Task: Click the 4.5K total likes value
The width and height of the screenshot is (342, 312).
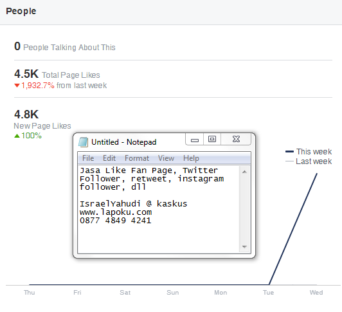Action: (x=26, y=74)
